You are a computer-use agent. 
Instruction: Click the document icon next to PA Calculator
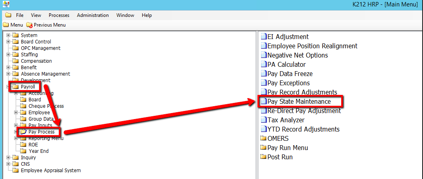click(x=264, y=65)
